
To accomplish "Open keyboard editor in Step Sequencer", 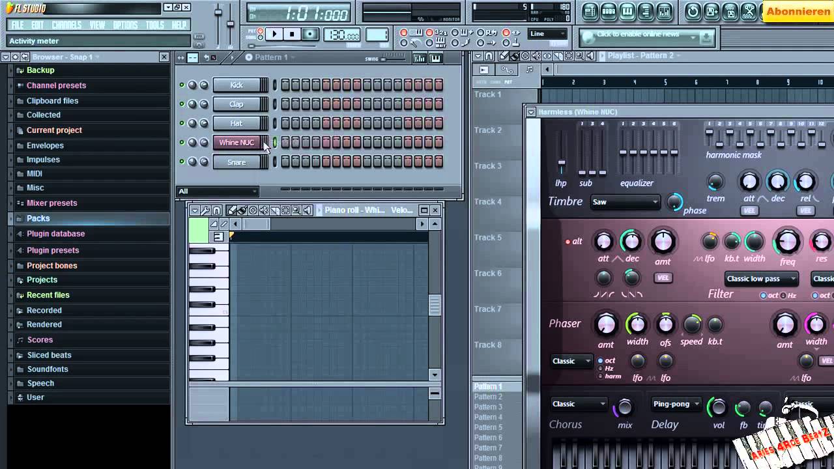I will tap(435, 58).
